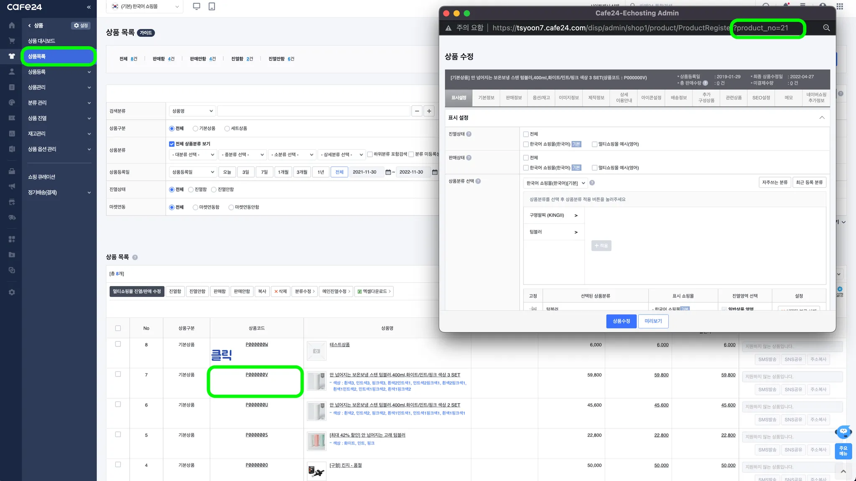Click the shopping cart orders icon in sidebar
Image resolution: width=856 pixels, height=481 pixels.
click(12, 41)
